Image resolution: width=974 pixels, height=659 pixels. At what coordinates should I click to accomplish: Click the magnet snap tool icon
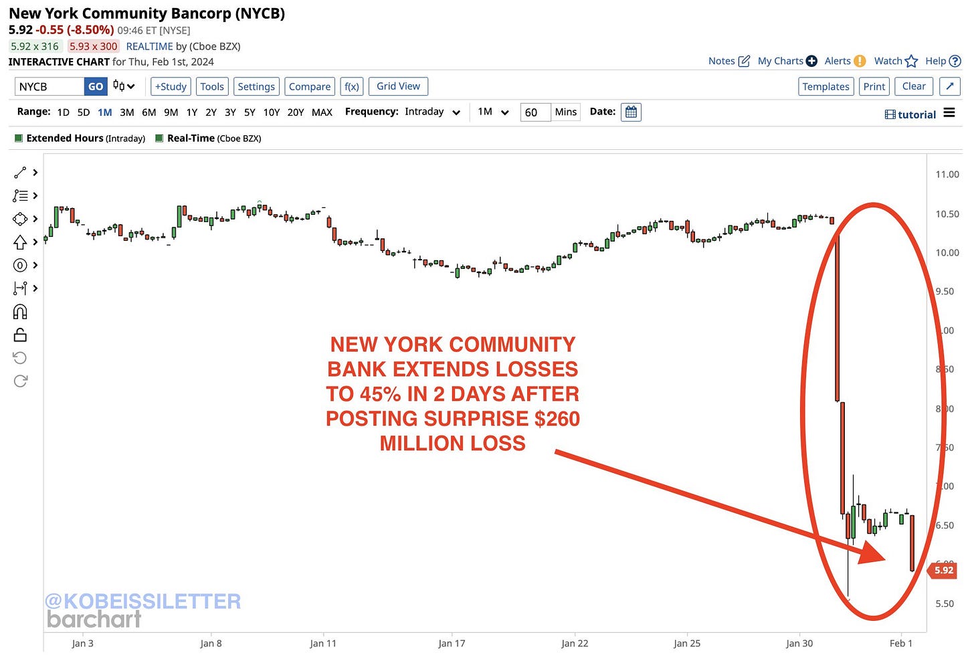point(20,312)
